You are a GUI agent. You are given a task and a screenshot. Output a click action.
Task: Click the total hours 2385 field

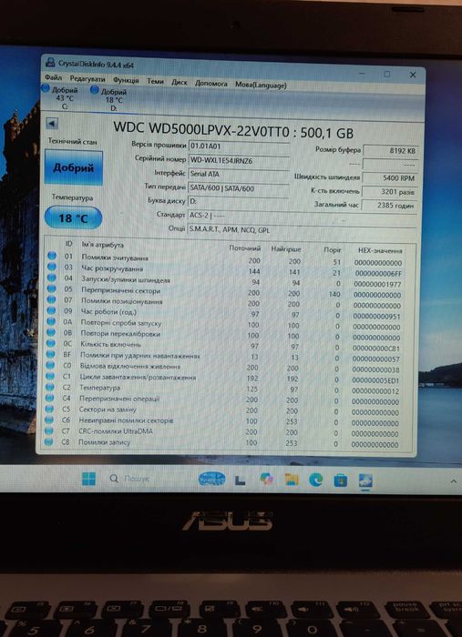pos(389,206)
